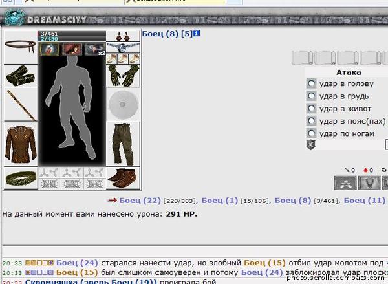Select 'удар по ногам' attack option

pyautogui.click(x=311, y=133)
